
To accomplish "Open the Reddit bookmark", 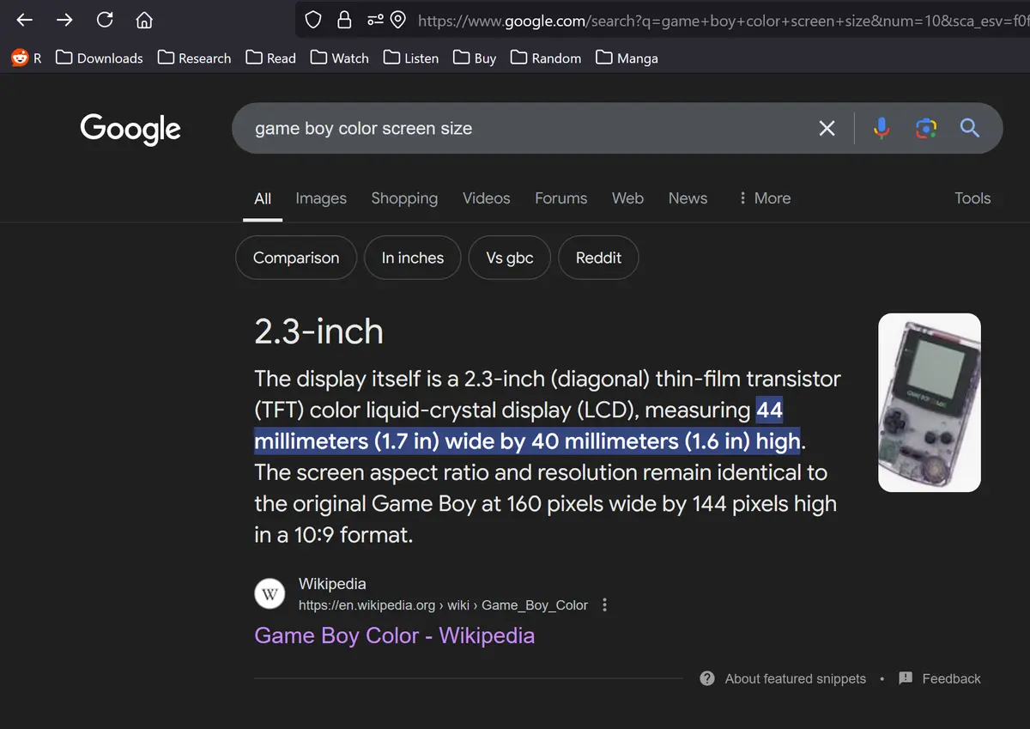I will coord(27,58).
